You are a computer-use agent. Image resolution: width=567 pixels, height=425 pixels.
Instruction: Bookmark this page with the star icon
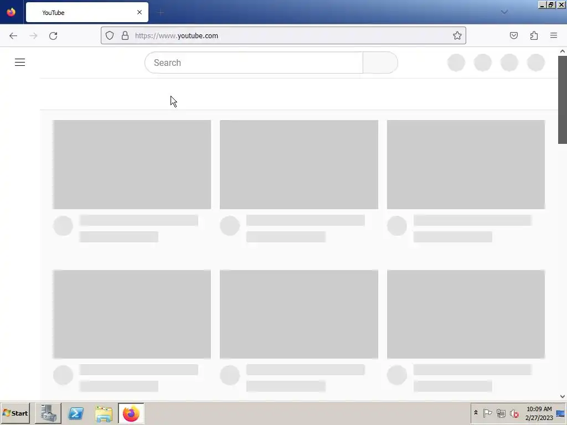(457, 35)
